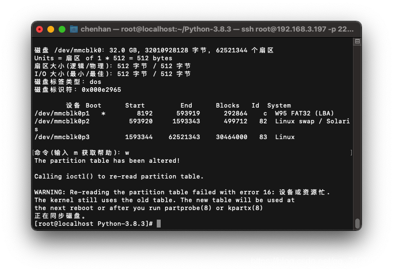Click the '正在同步磁盘' status line
This screenshot has height=272, width=393.
(x=60, y=216)
